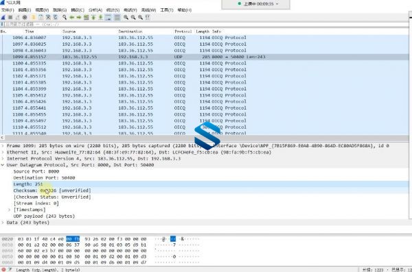Open the 电话(Y) menu
Image resolution: width=412 pixels, height=272 pixels.
click(130, 10)
